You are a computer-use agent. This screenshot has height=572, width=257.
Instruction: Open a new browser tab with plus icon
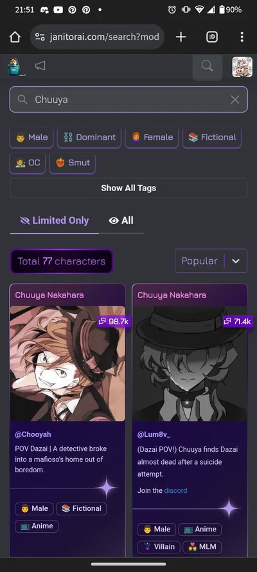point(181,37)
